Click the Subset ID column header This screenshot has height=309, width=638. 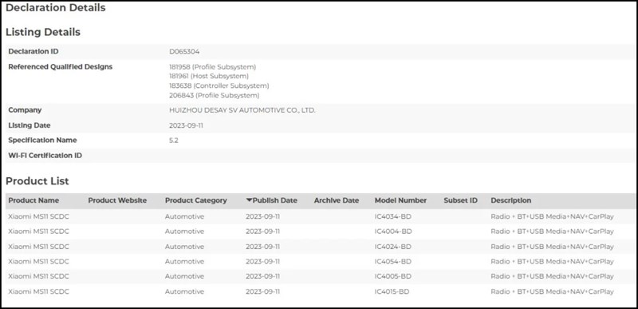coord(461,200)
